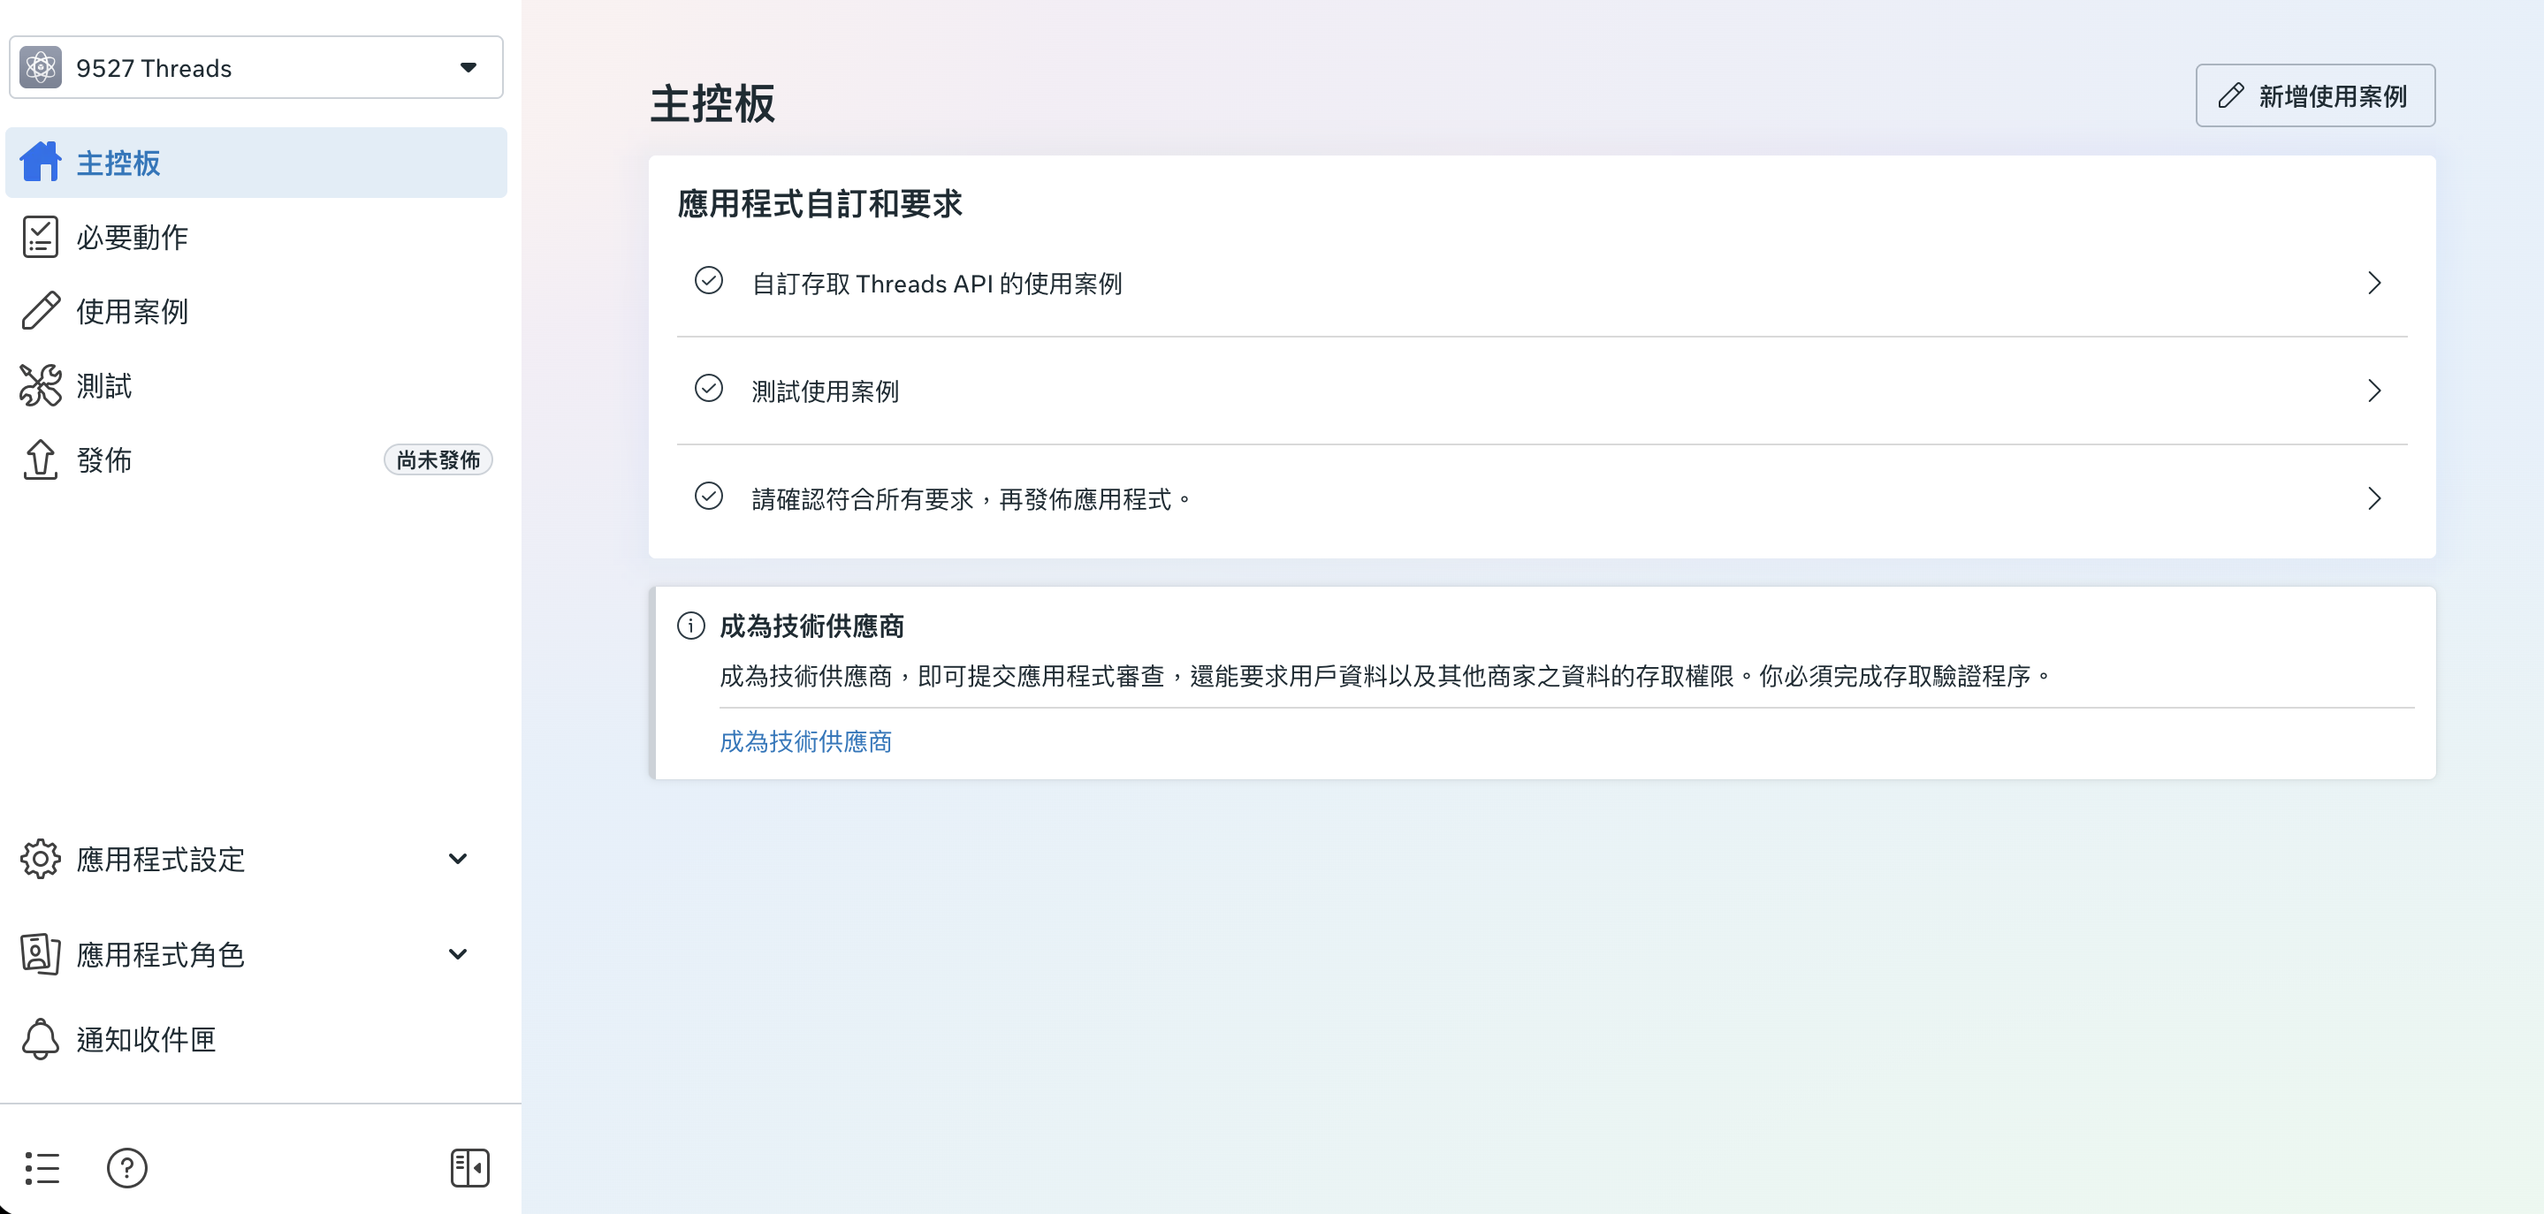Viewport: 2544px width, 1214px height.
Task: Click the upload icon for 發佈
Action: point(41,459)
